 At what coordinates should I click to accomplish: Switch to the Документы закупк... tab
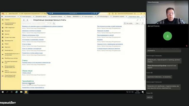pos(41,16)
